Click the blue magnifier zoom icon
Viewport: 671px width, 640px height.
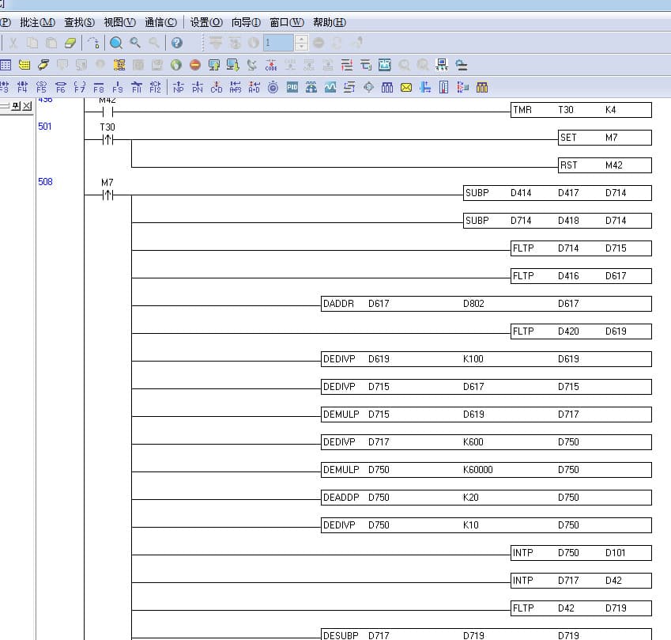(x=116, y=43)
